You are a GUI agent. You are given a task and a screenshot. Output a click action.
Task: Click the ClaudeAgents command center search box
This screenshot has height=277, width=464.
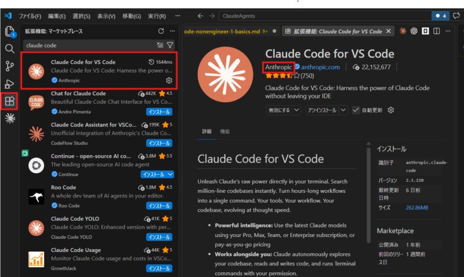point(325,16)
